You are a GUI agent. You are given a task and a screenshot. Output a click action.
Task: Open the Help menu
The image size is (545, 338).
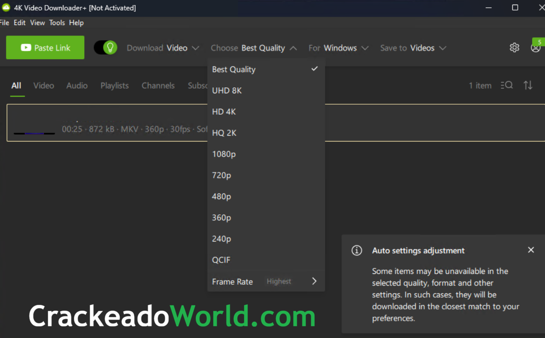click(76, 23)
